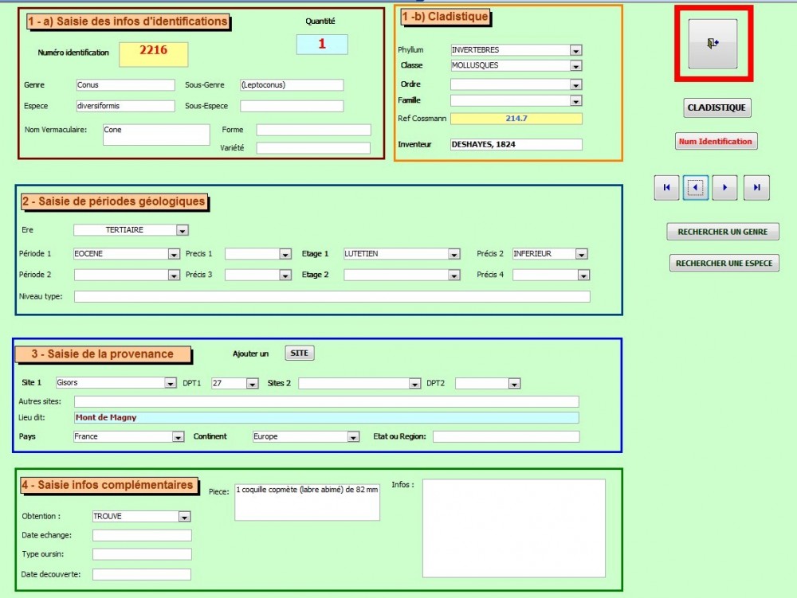
Task: Click the Genre field containing Conus
Action: pyautogui.click(x=124, y=85)
